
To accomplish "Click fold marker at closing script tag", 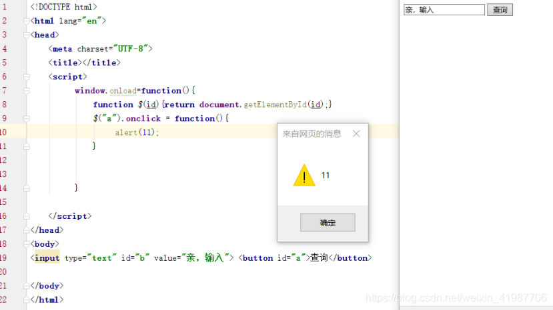I will point(27,216).
